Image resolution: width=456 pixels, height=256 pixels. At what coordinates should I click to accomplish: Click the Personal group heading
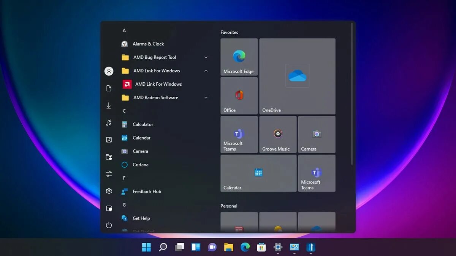click(x=229, y=206)
